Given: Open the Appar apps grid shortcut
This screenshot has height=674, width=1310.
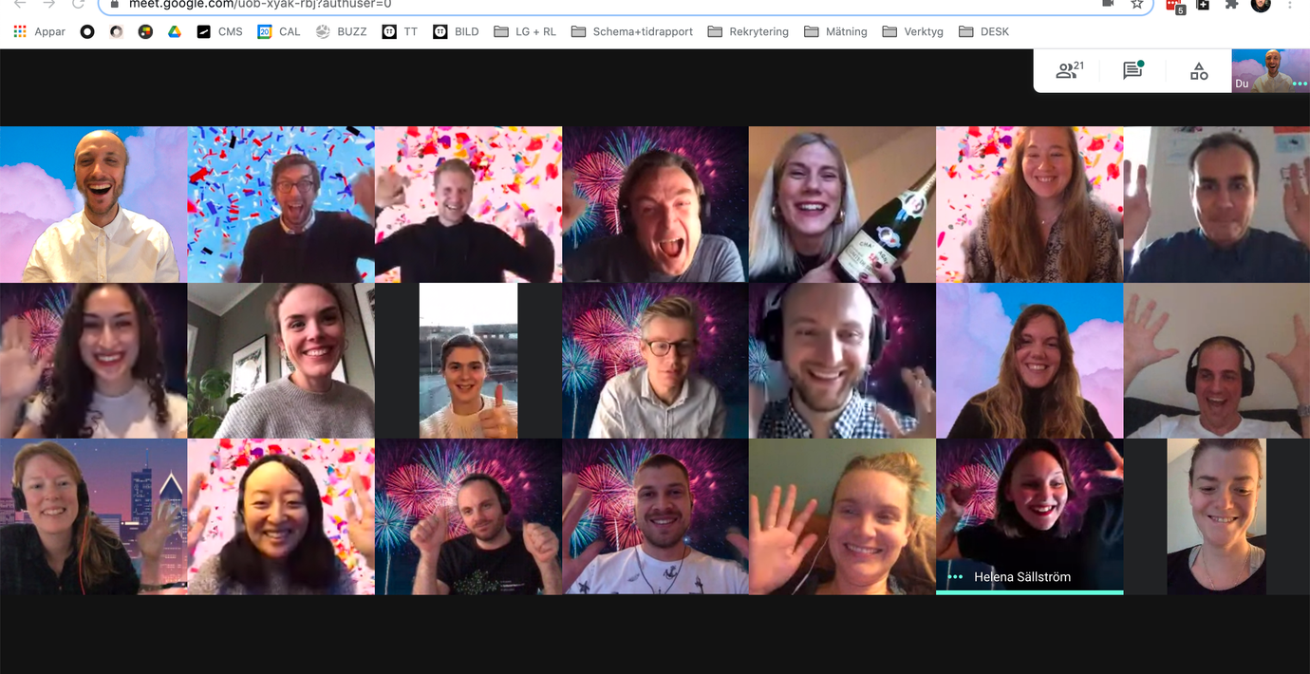Looking at the screenshot, I should tap(39, 31).
